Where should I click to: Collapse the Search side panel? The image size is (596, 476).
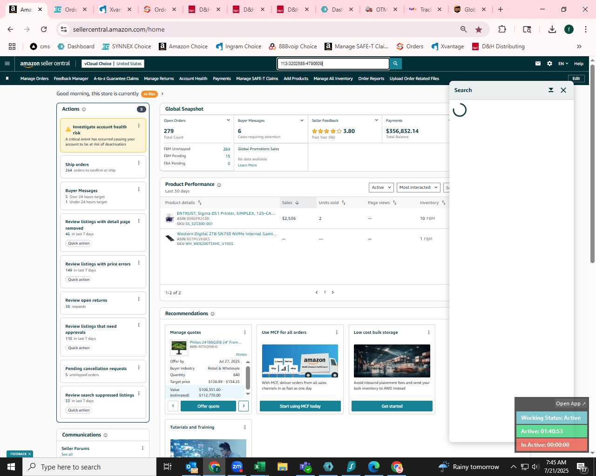(551, 90)
